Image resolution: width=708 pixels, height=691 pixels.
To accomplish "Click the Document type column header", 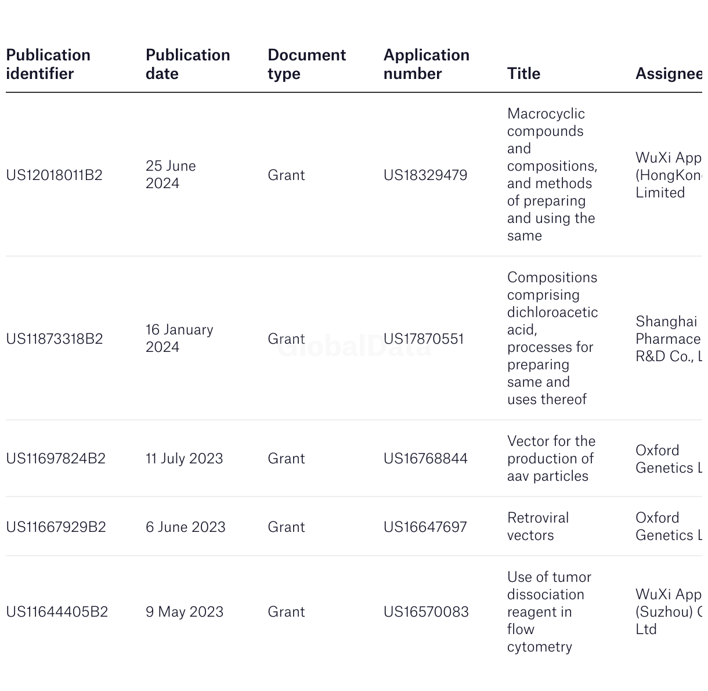I will [306, 64].
